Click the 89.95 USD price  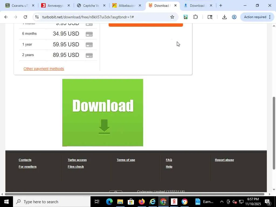(66, 55)
